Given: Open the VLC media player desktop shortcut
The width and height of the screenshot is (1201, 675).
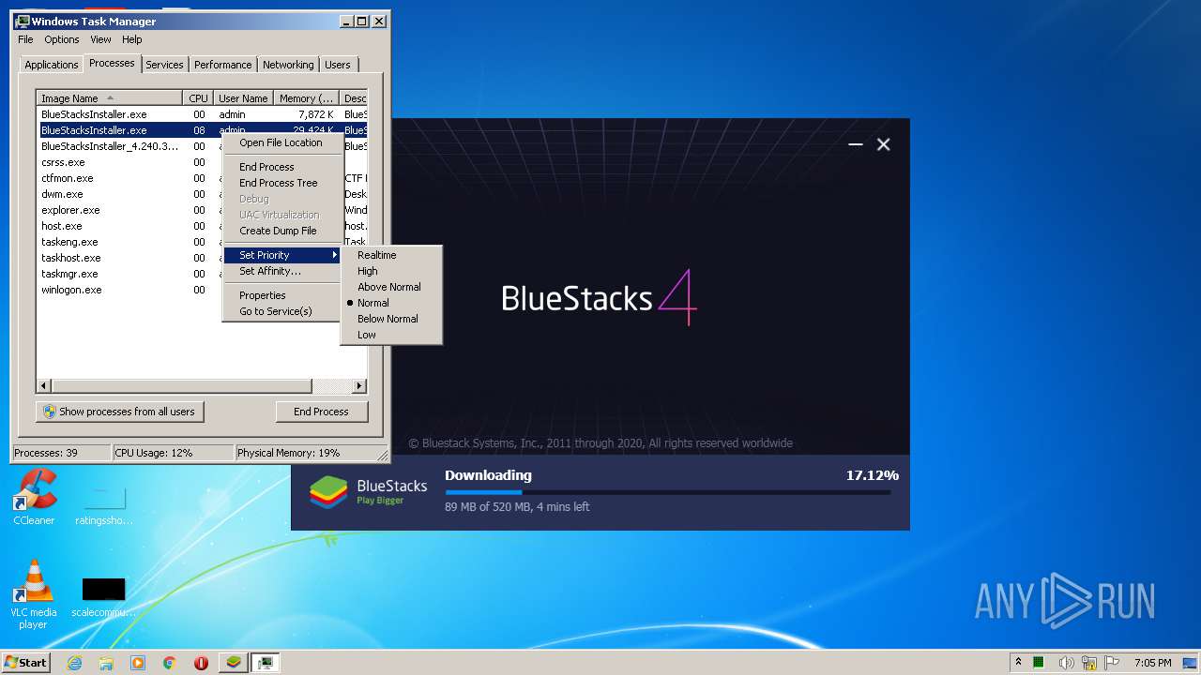Looking at the screenshot, I should [x=33, y=594].
